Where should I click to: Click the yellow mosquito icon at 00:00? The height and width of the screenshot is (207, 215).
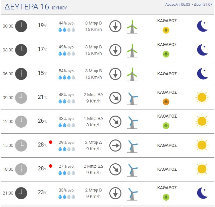click(x=166, y=30)
